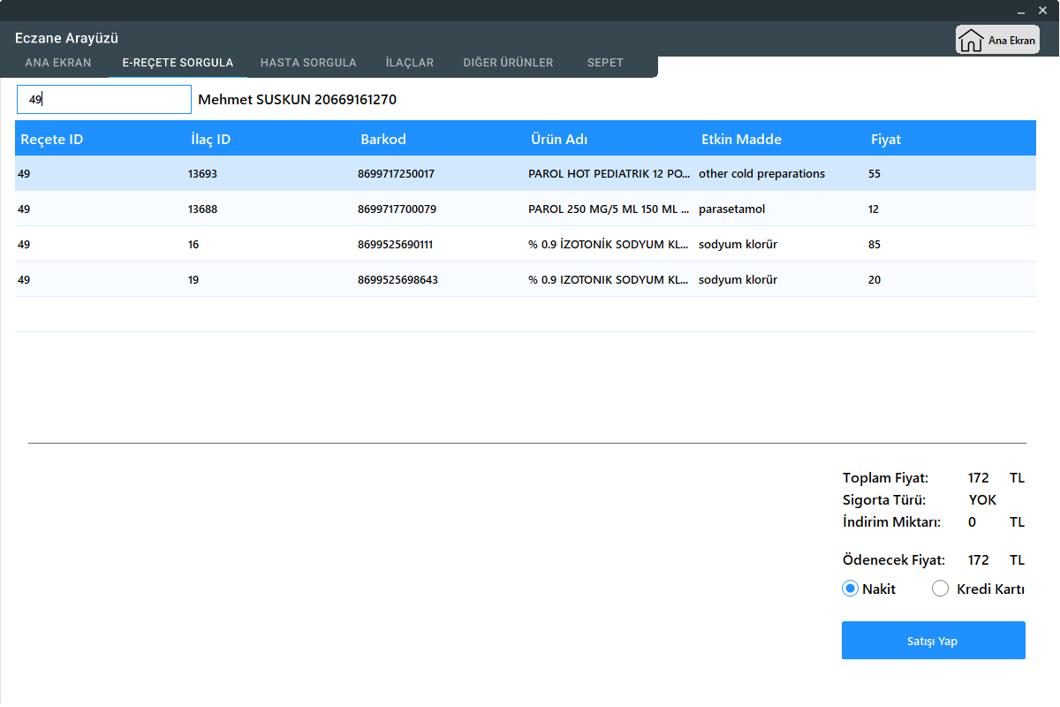Sort table by Ürün Adı header
Image resolution: width=1060 pixels, height=707 pixels.
point(559,140)
